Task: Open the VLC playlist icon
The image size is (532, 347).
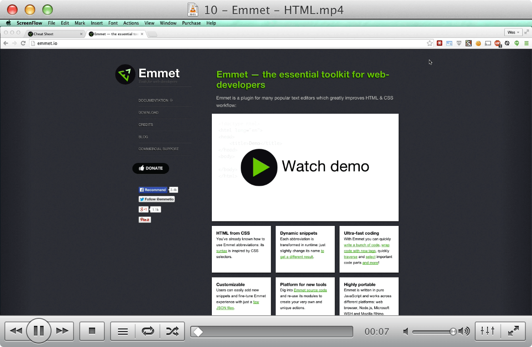Action: point(122,331)
